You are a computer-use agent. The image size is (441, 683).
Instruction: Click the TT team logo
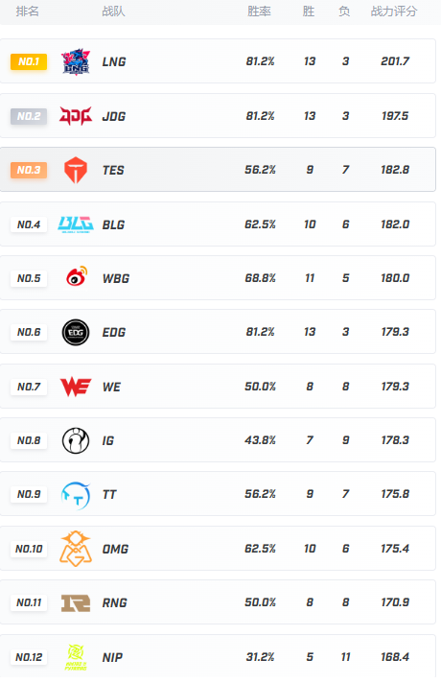pos(76,495)
